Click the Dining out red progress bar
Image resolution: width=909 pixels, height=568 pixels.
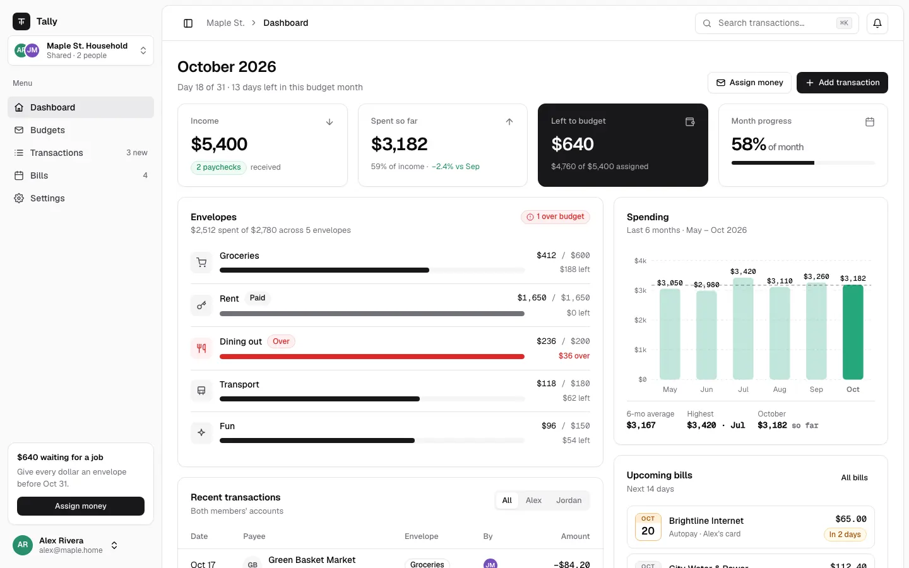(372, 357)
